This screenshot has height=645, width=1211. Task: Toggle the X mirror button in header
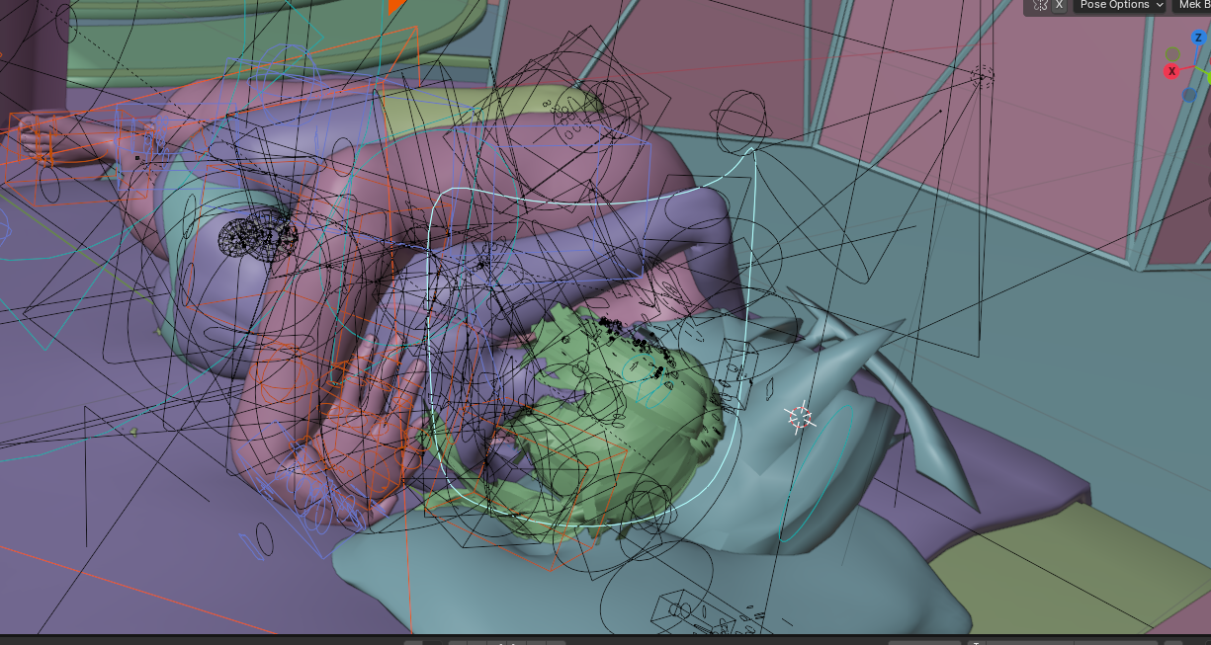1059,5
